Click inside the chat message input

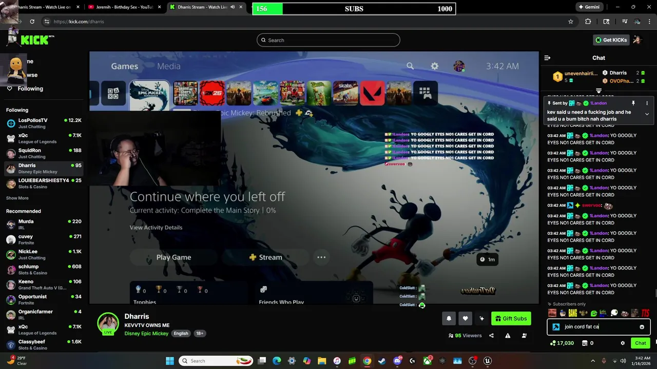coord(598,327)
